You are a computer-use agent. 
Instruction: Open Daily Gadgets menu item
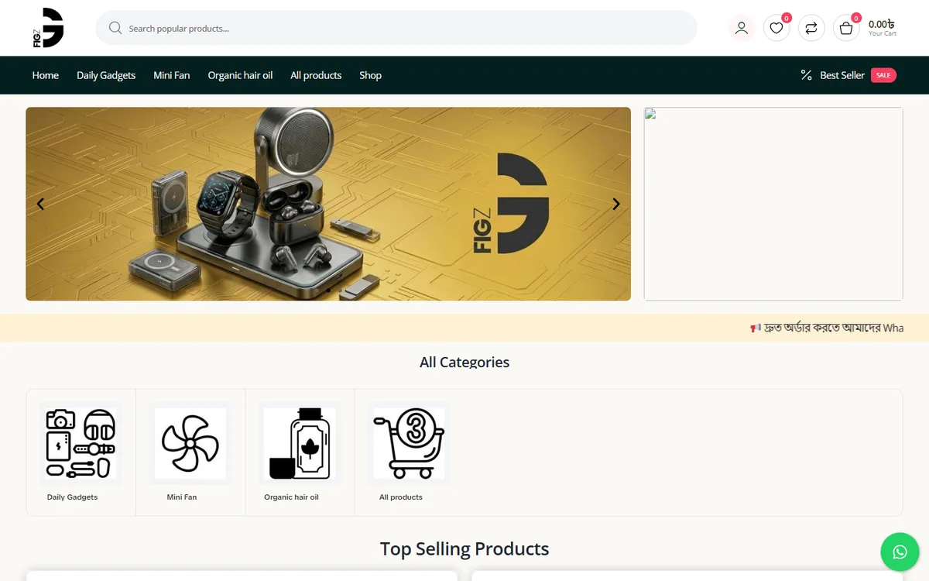106,75
